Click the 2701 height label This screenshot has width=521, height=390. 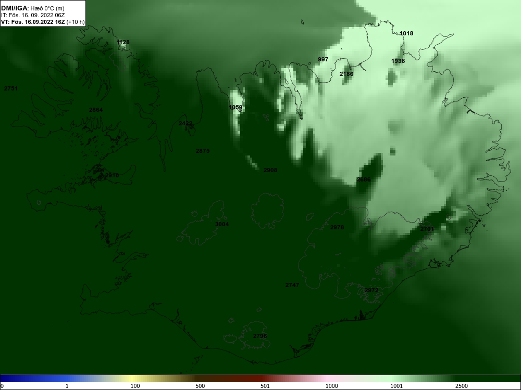point(427,229)
